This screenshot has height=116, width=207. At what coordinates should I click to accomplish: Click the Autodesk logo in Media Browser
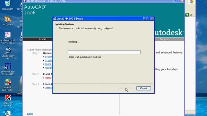[169, 32]
